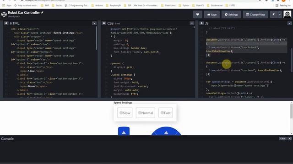
Task: Open the Stockmarket bookmark folder
Action: point(215,5)
